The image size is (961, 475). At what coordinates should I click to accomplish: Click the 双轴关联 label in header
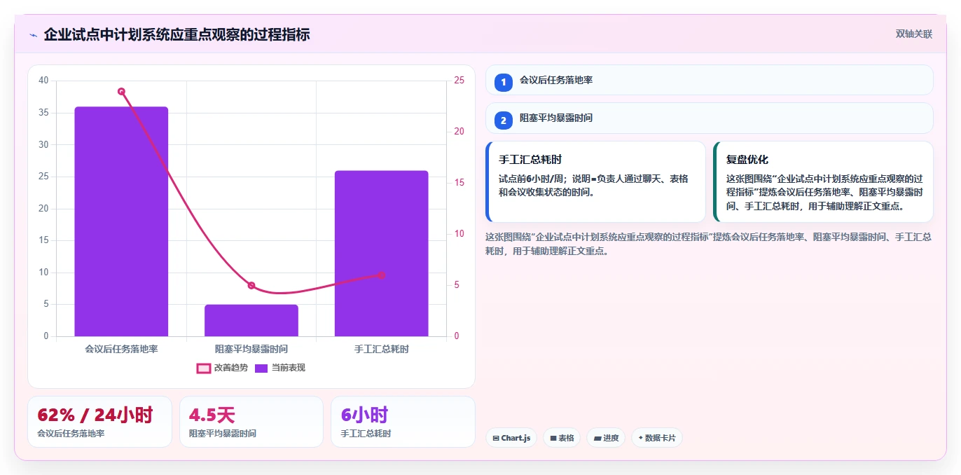914,34
